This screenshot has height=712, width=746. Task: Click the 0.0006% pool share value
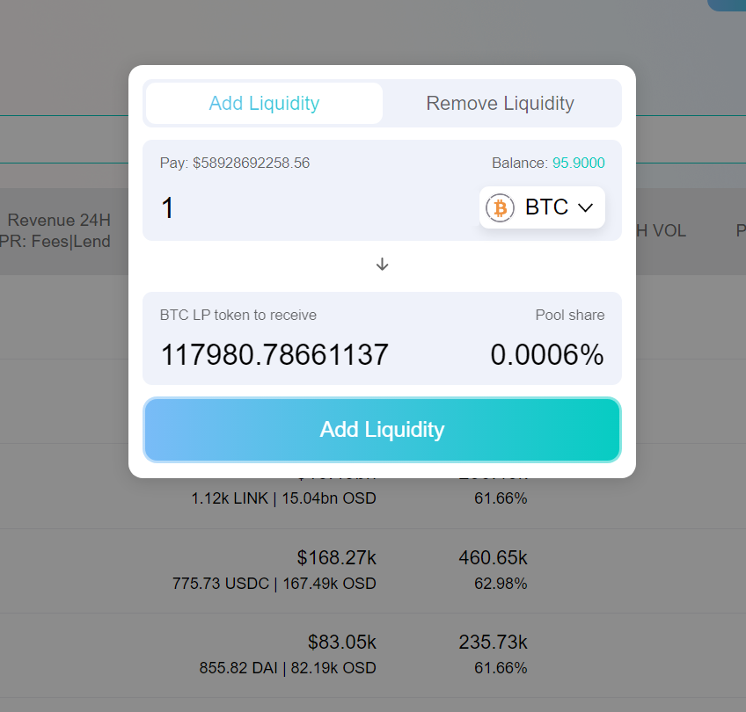[547, 355]
